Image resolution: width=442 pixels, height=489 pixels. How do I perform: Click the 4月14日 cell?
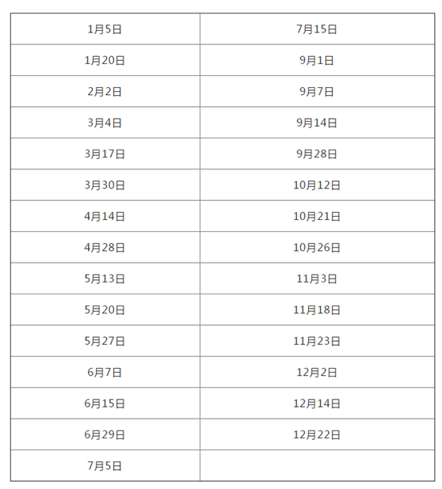(105, 216)
